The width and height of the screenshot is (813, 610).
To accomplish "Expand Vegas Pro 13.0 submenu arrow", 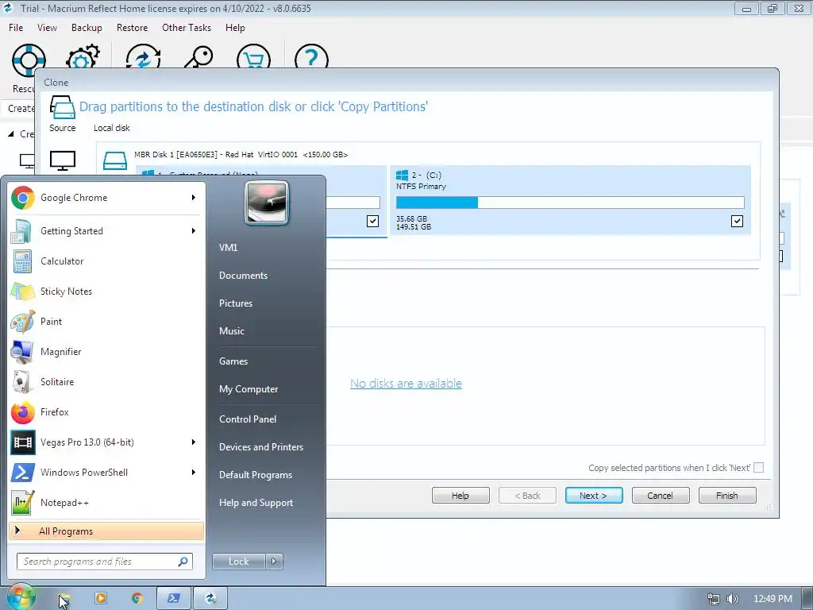I will click(x=194, y=442).
